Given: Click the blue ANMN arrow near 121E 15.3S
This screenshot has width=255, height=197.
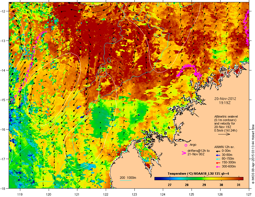Looking at the screenshot, I should 79,107.
